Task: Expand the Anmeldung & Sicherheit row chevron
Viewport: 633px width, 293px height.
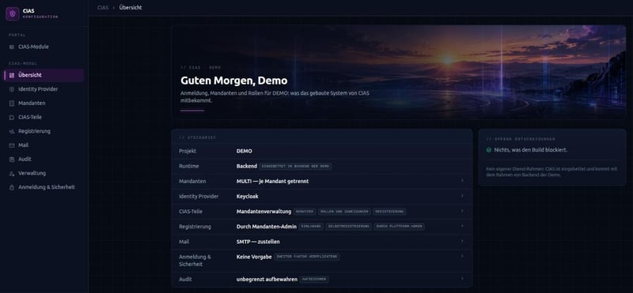Action: click(462, 256)
